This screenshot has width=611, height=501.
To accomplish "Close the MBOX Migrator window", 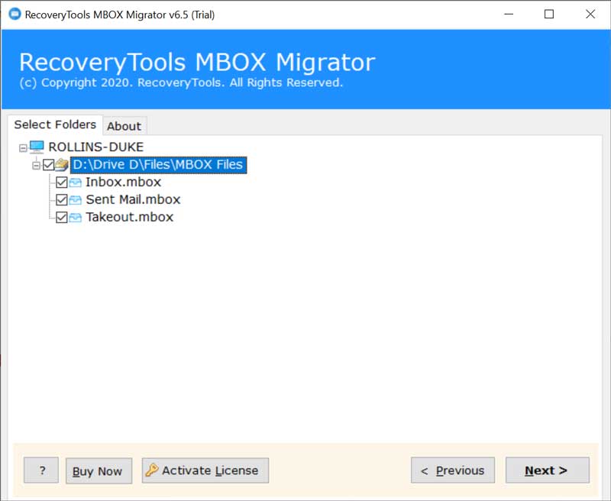I will coord(590,15).
